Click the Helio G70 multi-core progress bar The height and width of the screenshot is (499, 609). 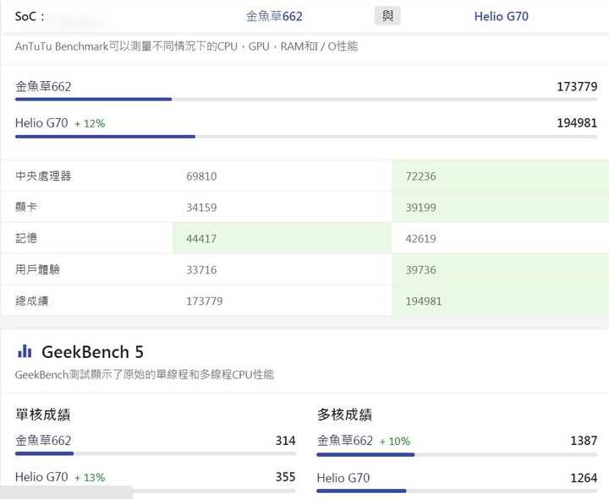457,491
